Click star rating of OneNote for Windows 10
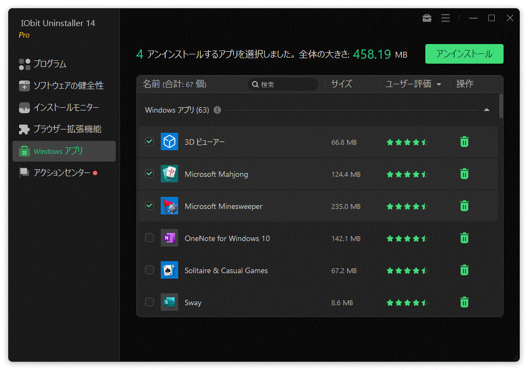The image size is (528, 370). 407,239
